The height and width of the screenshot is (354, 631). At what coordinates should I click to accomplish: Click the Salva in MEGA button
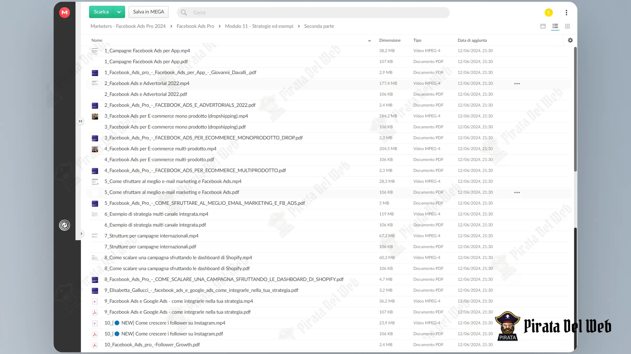click(x=149, y=12)
